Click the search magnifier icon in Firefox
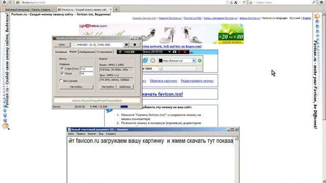Image resolution: width=326 pixels, height=183 pixels. [x=314, y=2]
